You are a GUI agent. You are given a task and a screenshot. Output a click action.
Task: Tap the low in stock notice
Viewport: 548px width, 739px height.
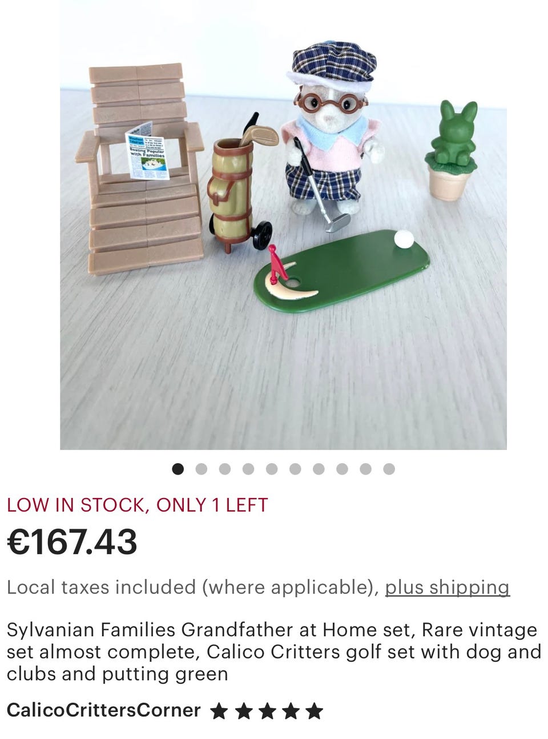pos(137,505)
